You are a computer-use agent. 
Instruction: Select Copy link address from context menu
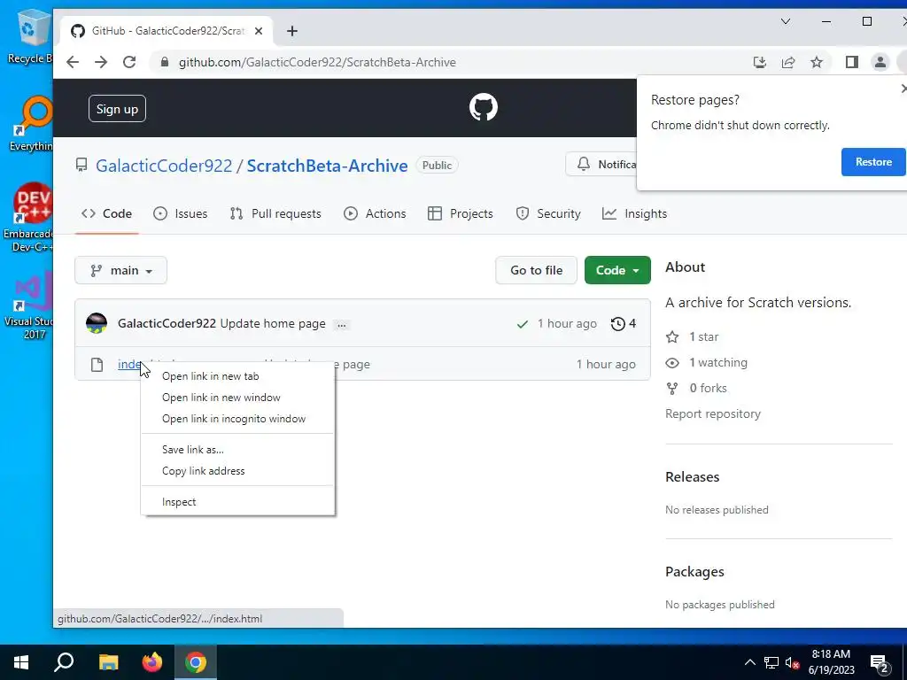[237, 471]
